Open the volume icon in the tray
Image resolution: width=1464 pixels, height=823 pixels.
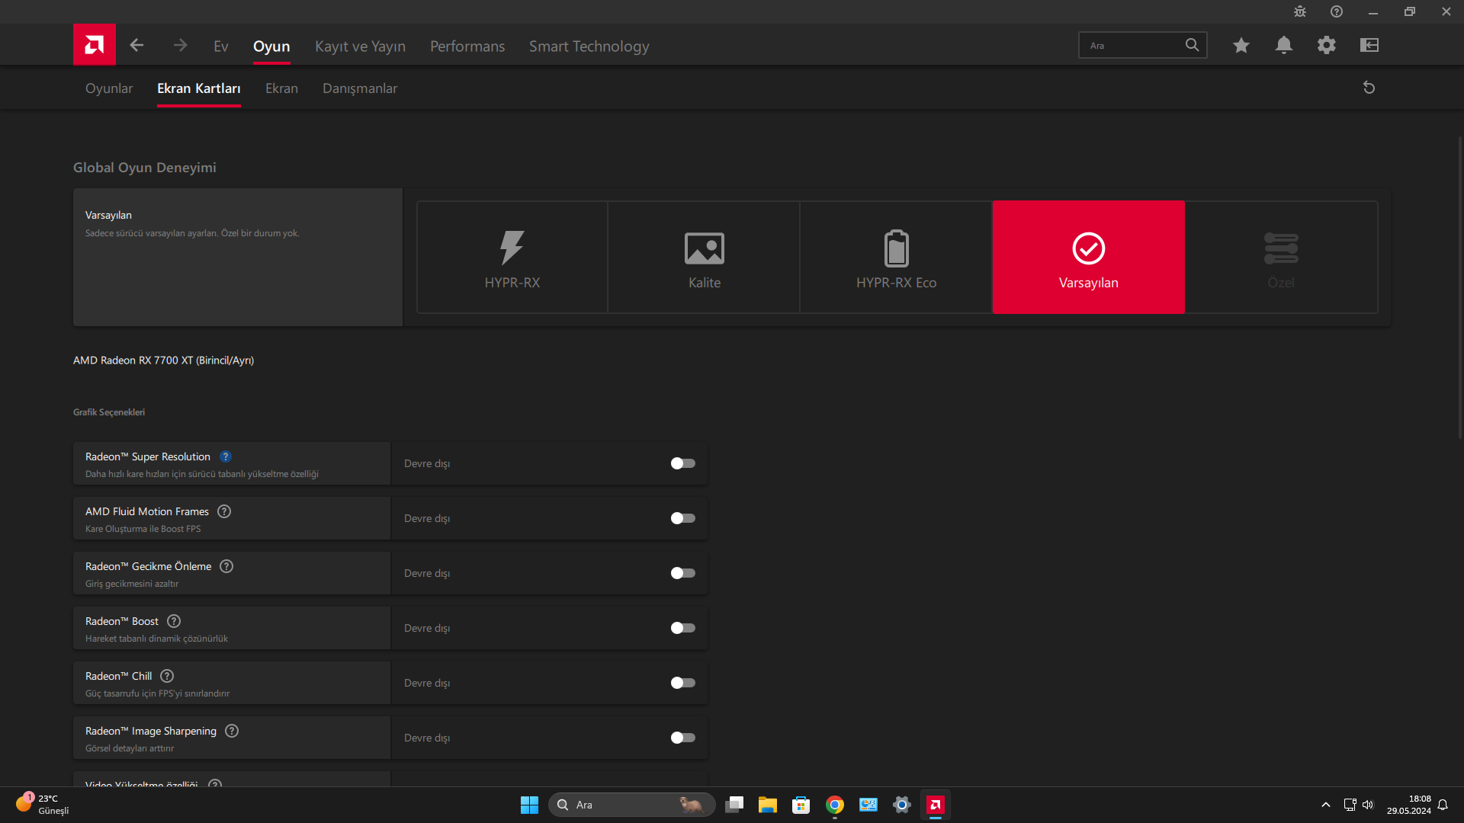click(x=1368, y=805)
